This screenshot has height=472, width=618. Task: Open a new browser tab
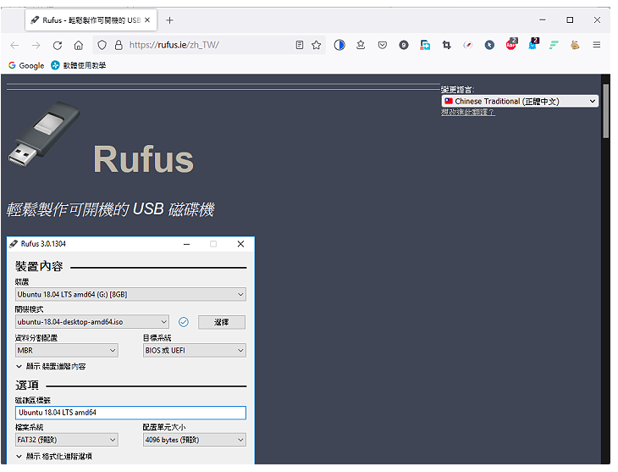(x=169, y=20)
